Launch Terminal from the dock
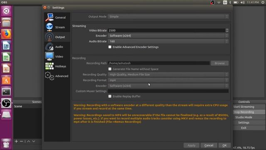 [6, 92]
